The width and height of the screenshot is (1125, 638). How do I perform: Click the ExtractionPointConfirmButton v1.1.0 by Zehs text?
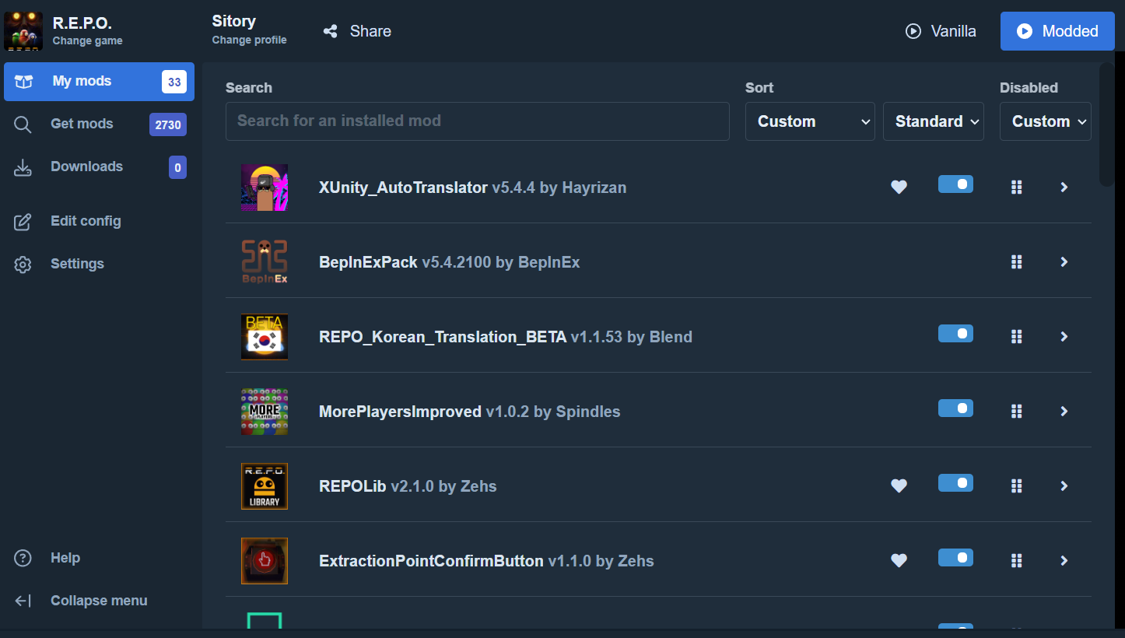pos(486,561)
